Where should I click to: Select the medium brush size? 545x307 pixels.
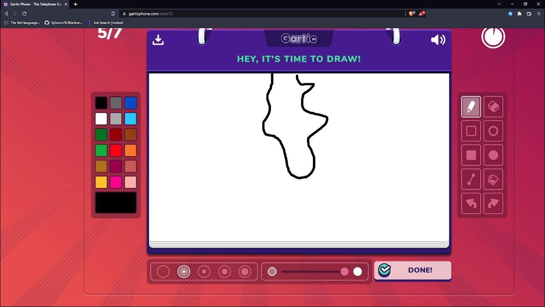pos(204,272)
